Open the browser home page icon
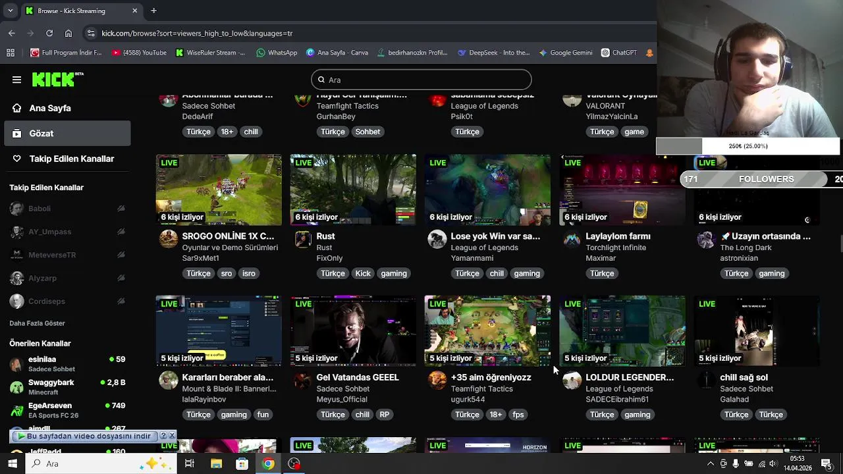 click(68, 33)
